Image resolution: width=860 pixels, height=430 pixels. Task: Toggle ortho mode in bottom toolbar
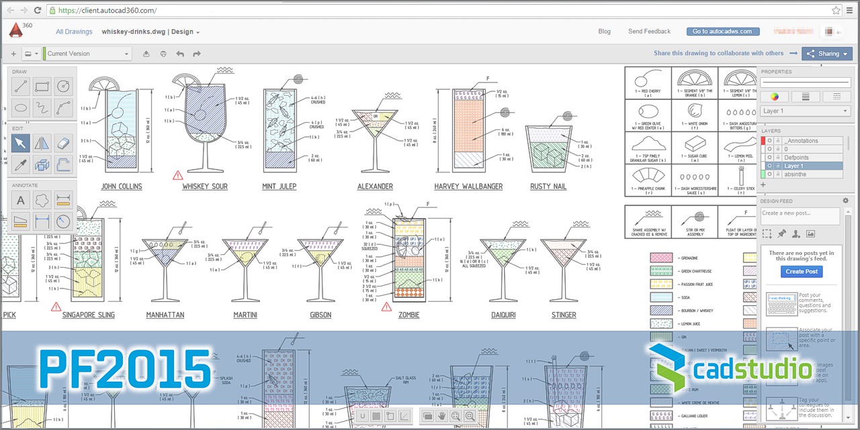[x=390, y=417]
